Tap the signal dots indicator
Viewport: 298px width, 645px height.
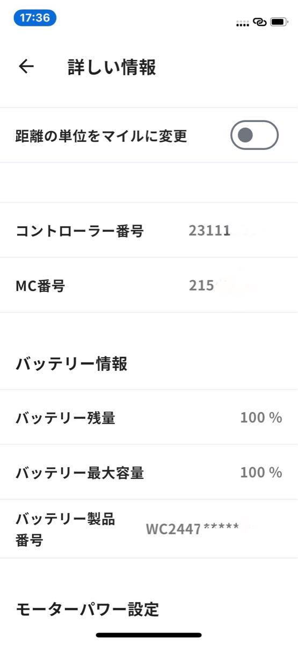coord(243,24)
